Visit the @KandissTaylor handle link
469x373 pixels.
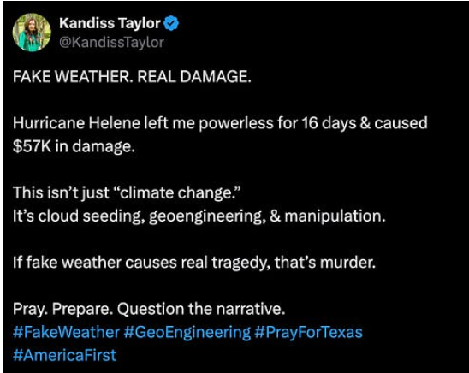coord(111,43)
